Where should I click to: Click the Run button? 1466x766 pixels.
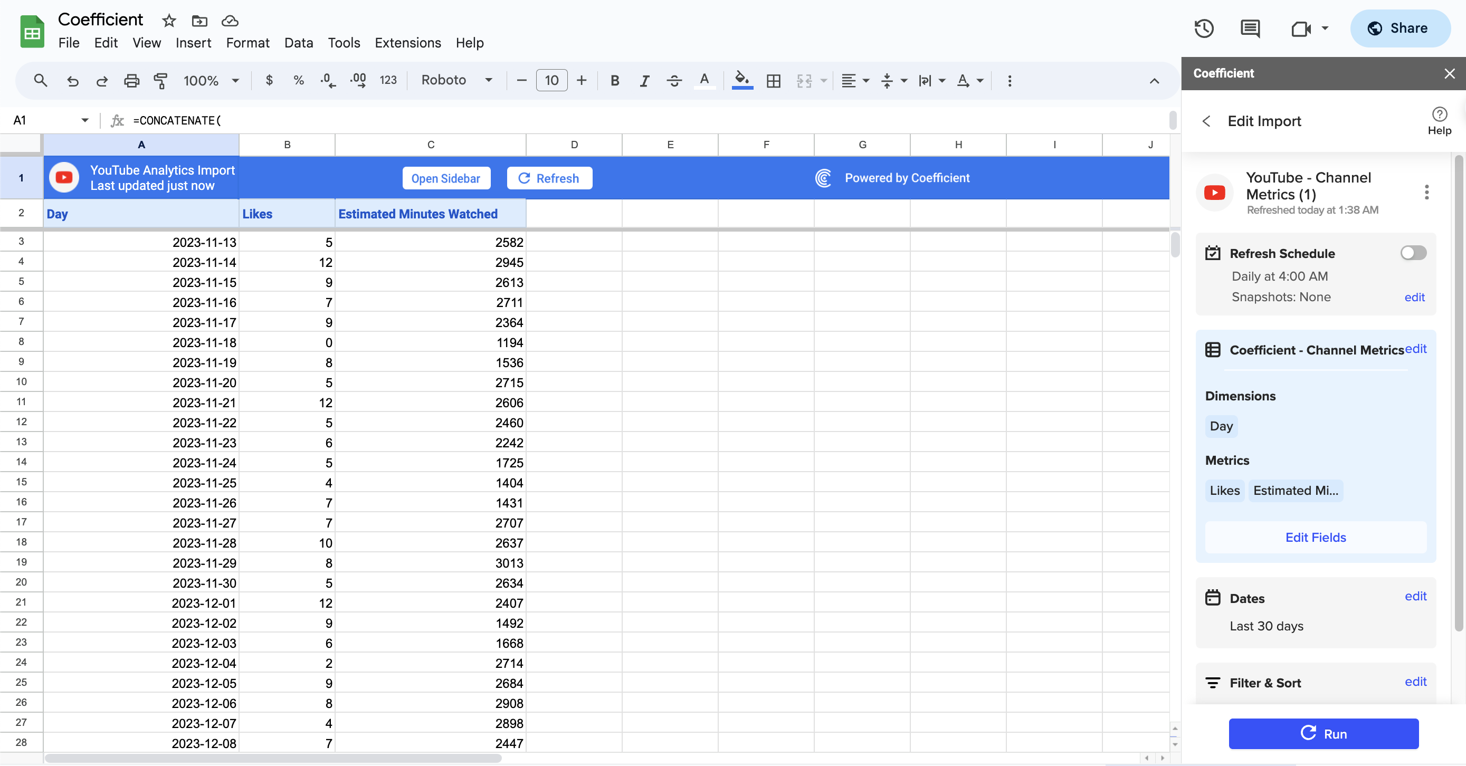click(x=1323, y=734)
